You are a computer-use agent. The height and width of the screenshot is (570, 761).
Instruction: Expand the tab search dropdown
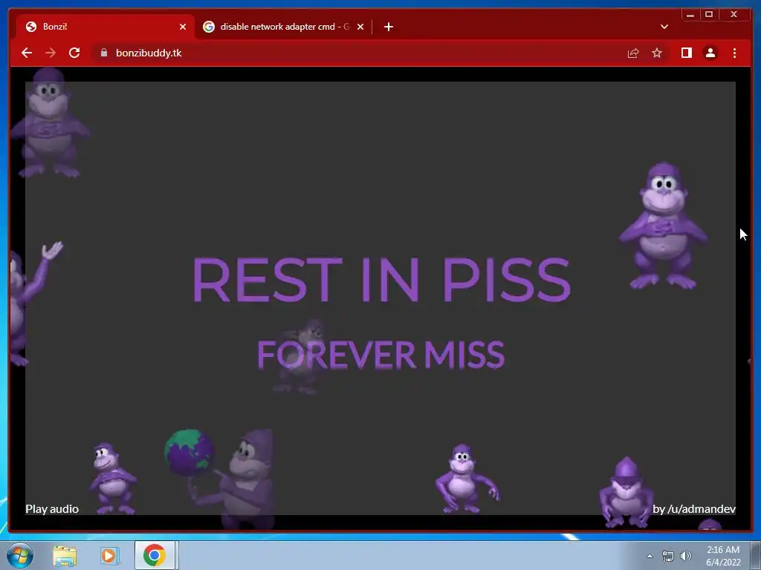point(664,27)
